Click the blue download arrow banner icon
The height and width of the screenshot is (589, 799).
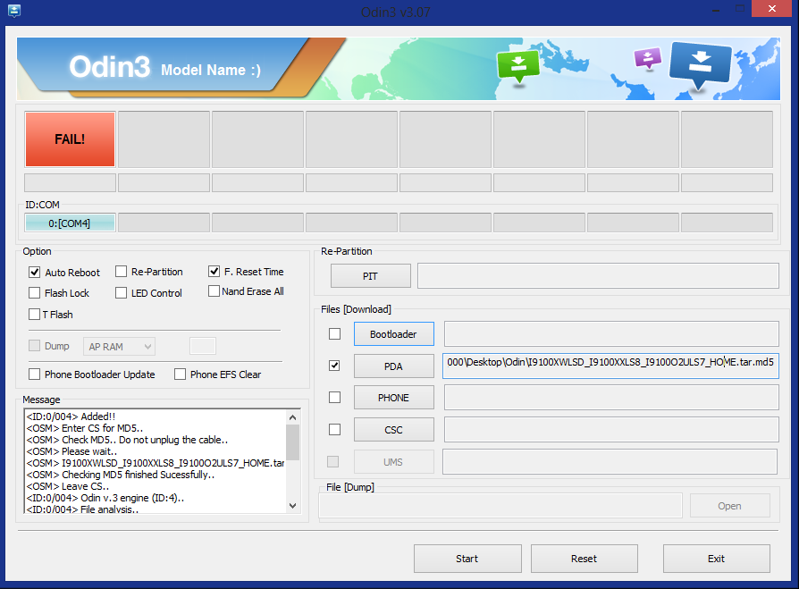coord(700,65)
